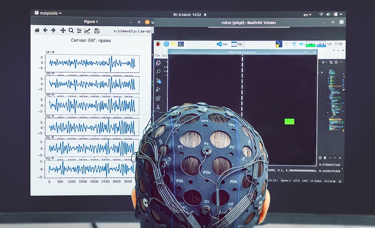This screenshot has width=375, height=228.
Task: Go back to the previous plot view
Action: coord(45,30)
